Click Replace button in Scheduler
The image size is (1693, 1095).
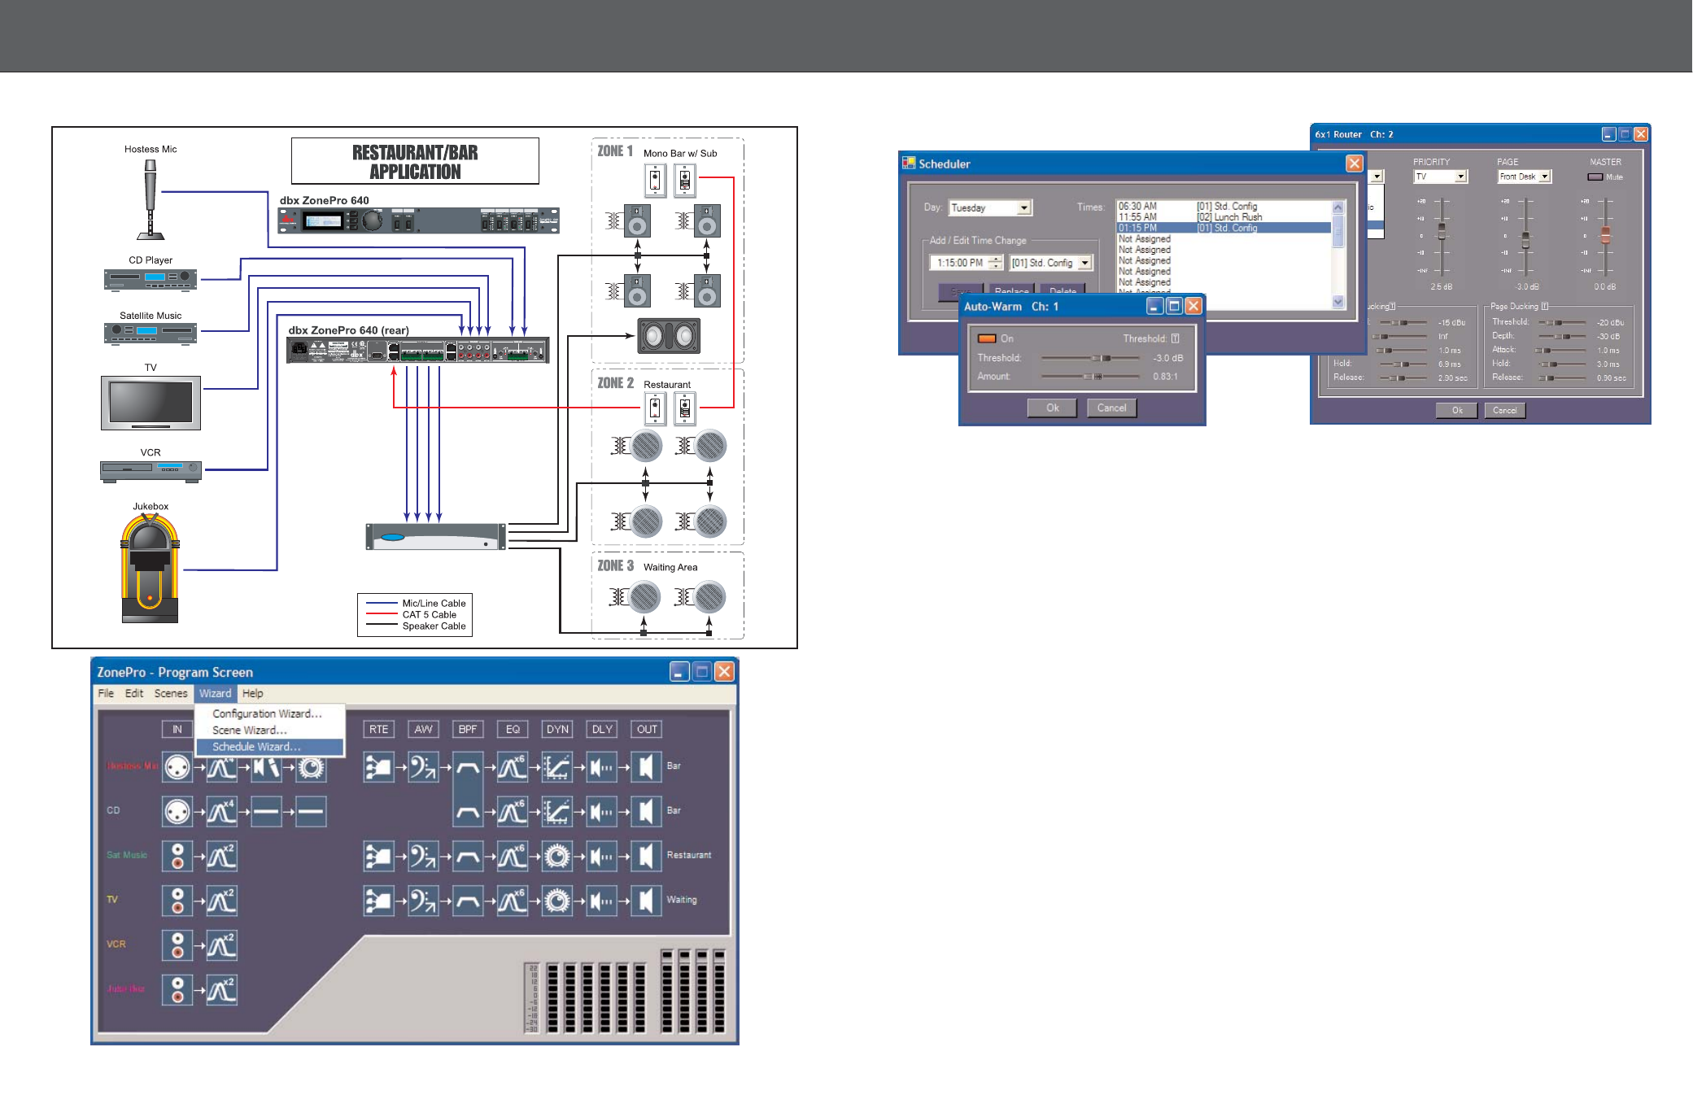click(x=1011, y=290)
